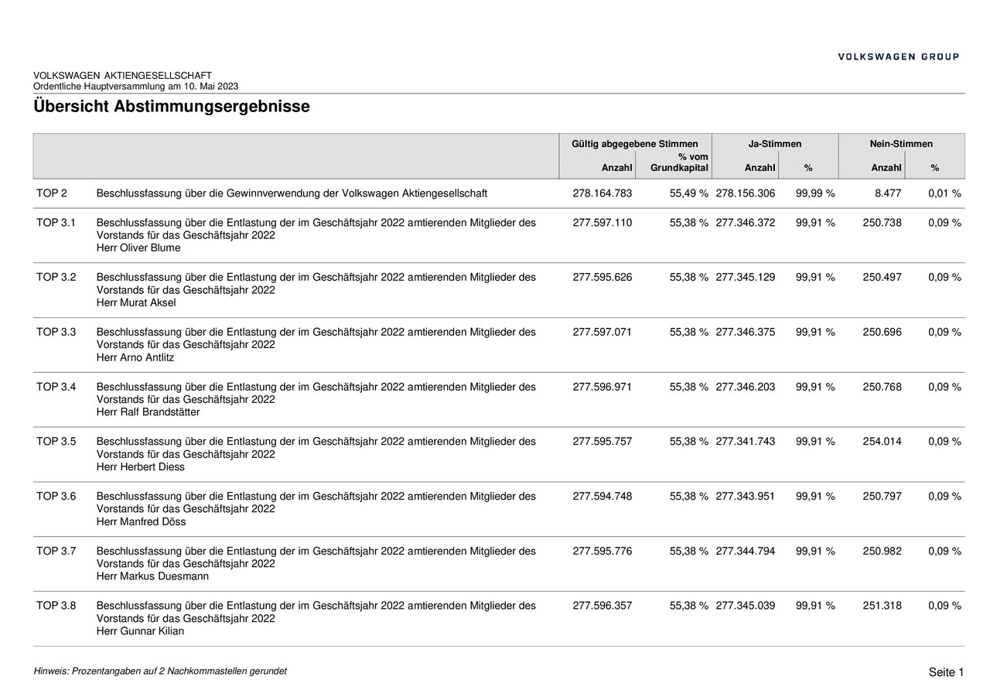This screenshot has width=990, height=700.
Task: Click the % vom Grundkapital subheader
Action: [680, 162]
